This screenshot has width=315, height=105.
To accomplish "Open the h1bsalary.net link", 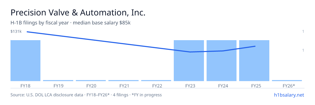I will click(x=289, y=95).
